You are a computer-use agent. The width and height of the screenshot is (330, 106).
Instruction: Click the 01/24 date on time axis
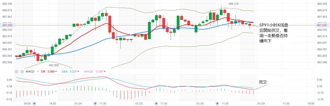pyautogui.click(x=78, y=103)
